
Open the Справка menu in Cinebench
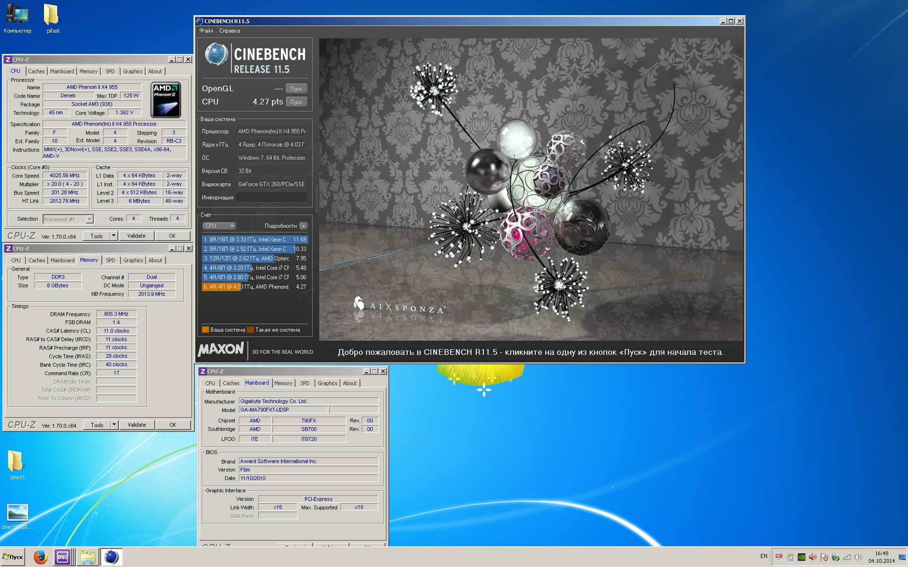[229, 31]
